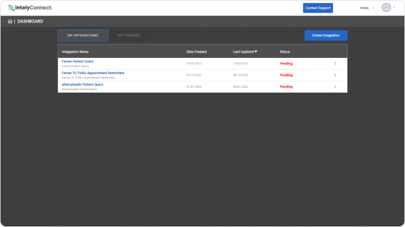Sort by the Status column header

point(285,52)
